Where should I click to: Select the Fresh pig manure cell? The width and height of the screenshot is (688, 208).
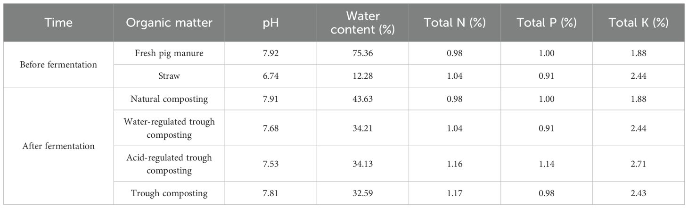click(169, 53)
